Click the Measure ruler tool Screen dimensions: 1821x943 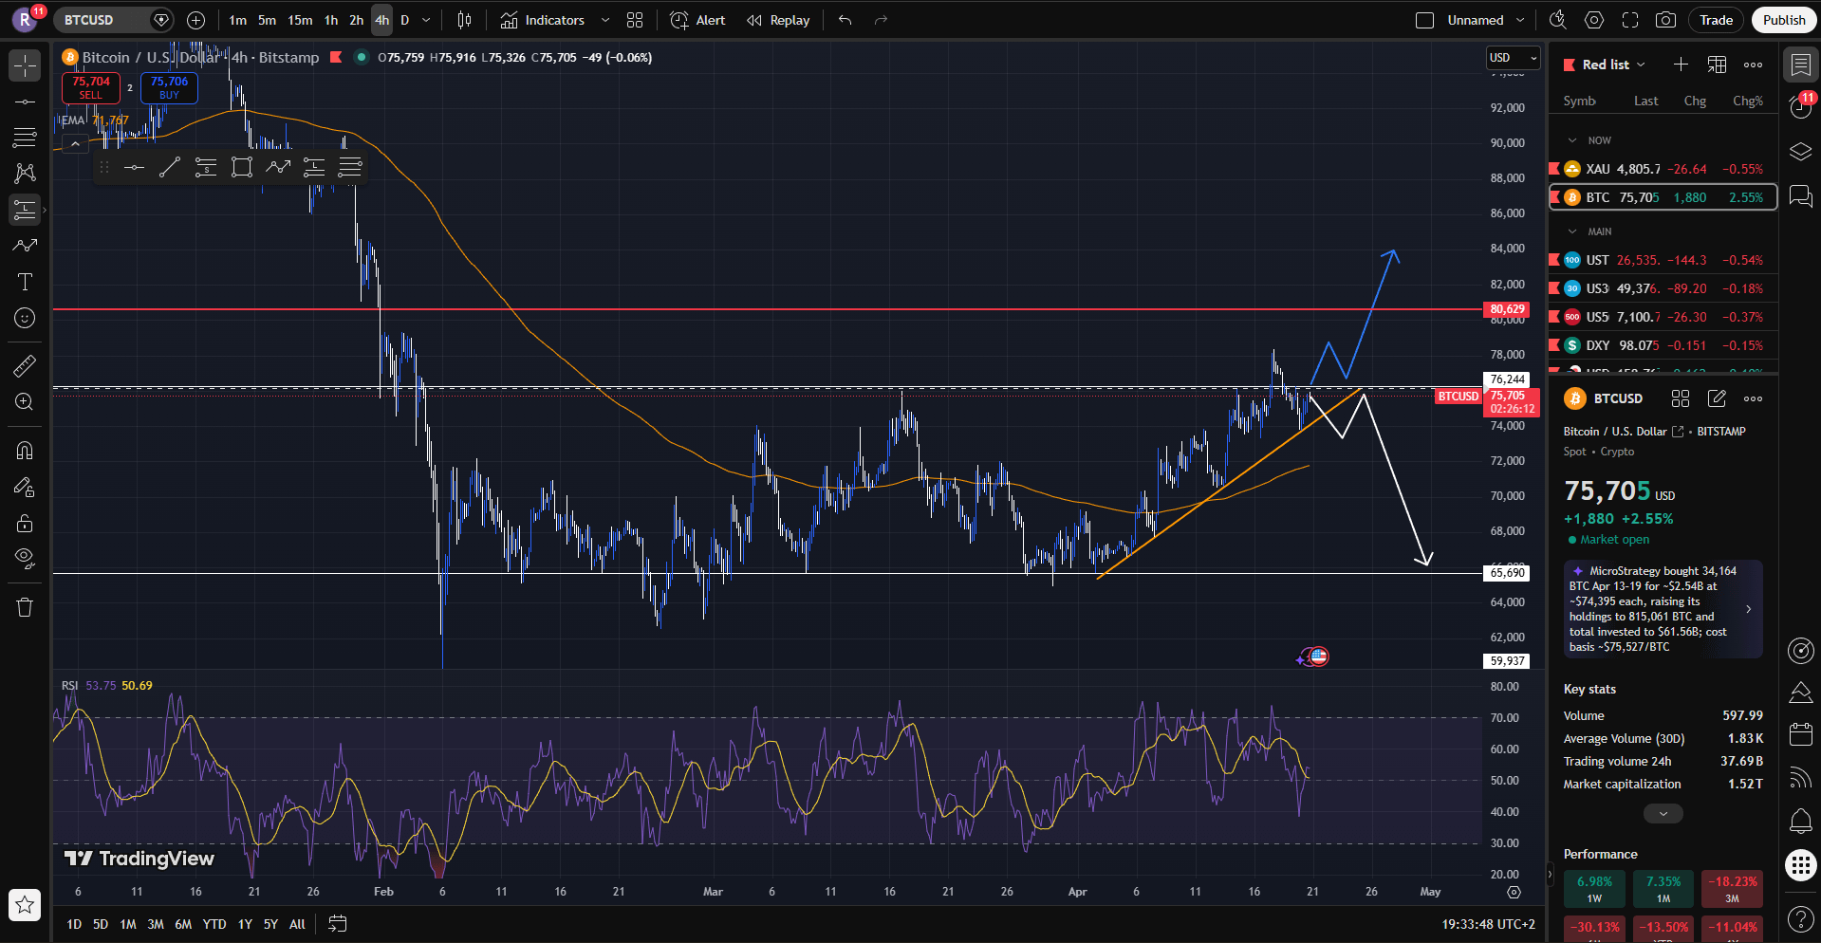(25, 365)
